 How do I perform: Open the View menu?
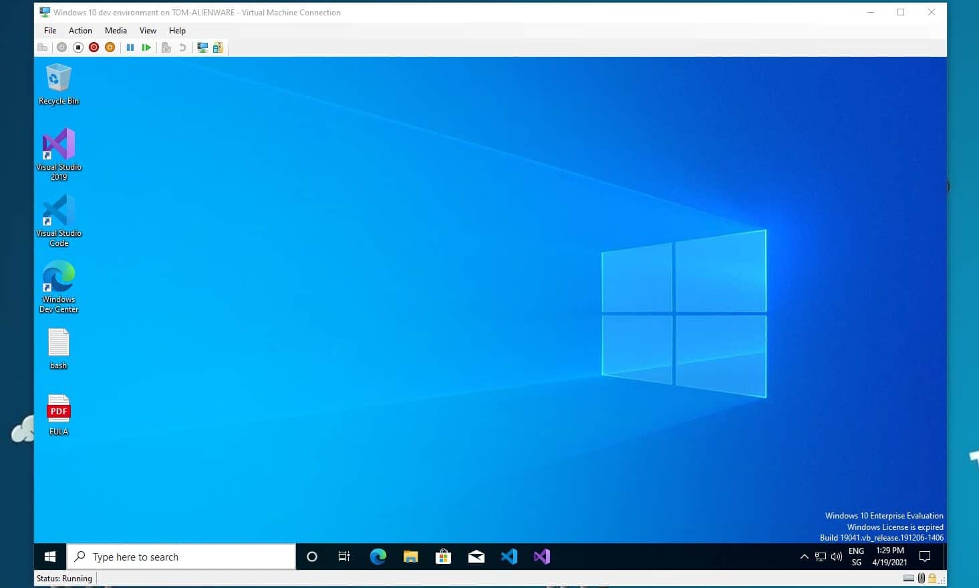[148, 31]
